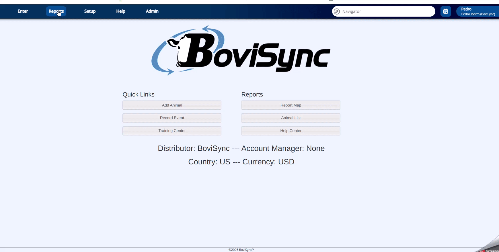This screenshot has width=499, height=252.
Task: Open the Reports menu in navbar
Action: tap(56, 11)
